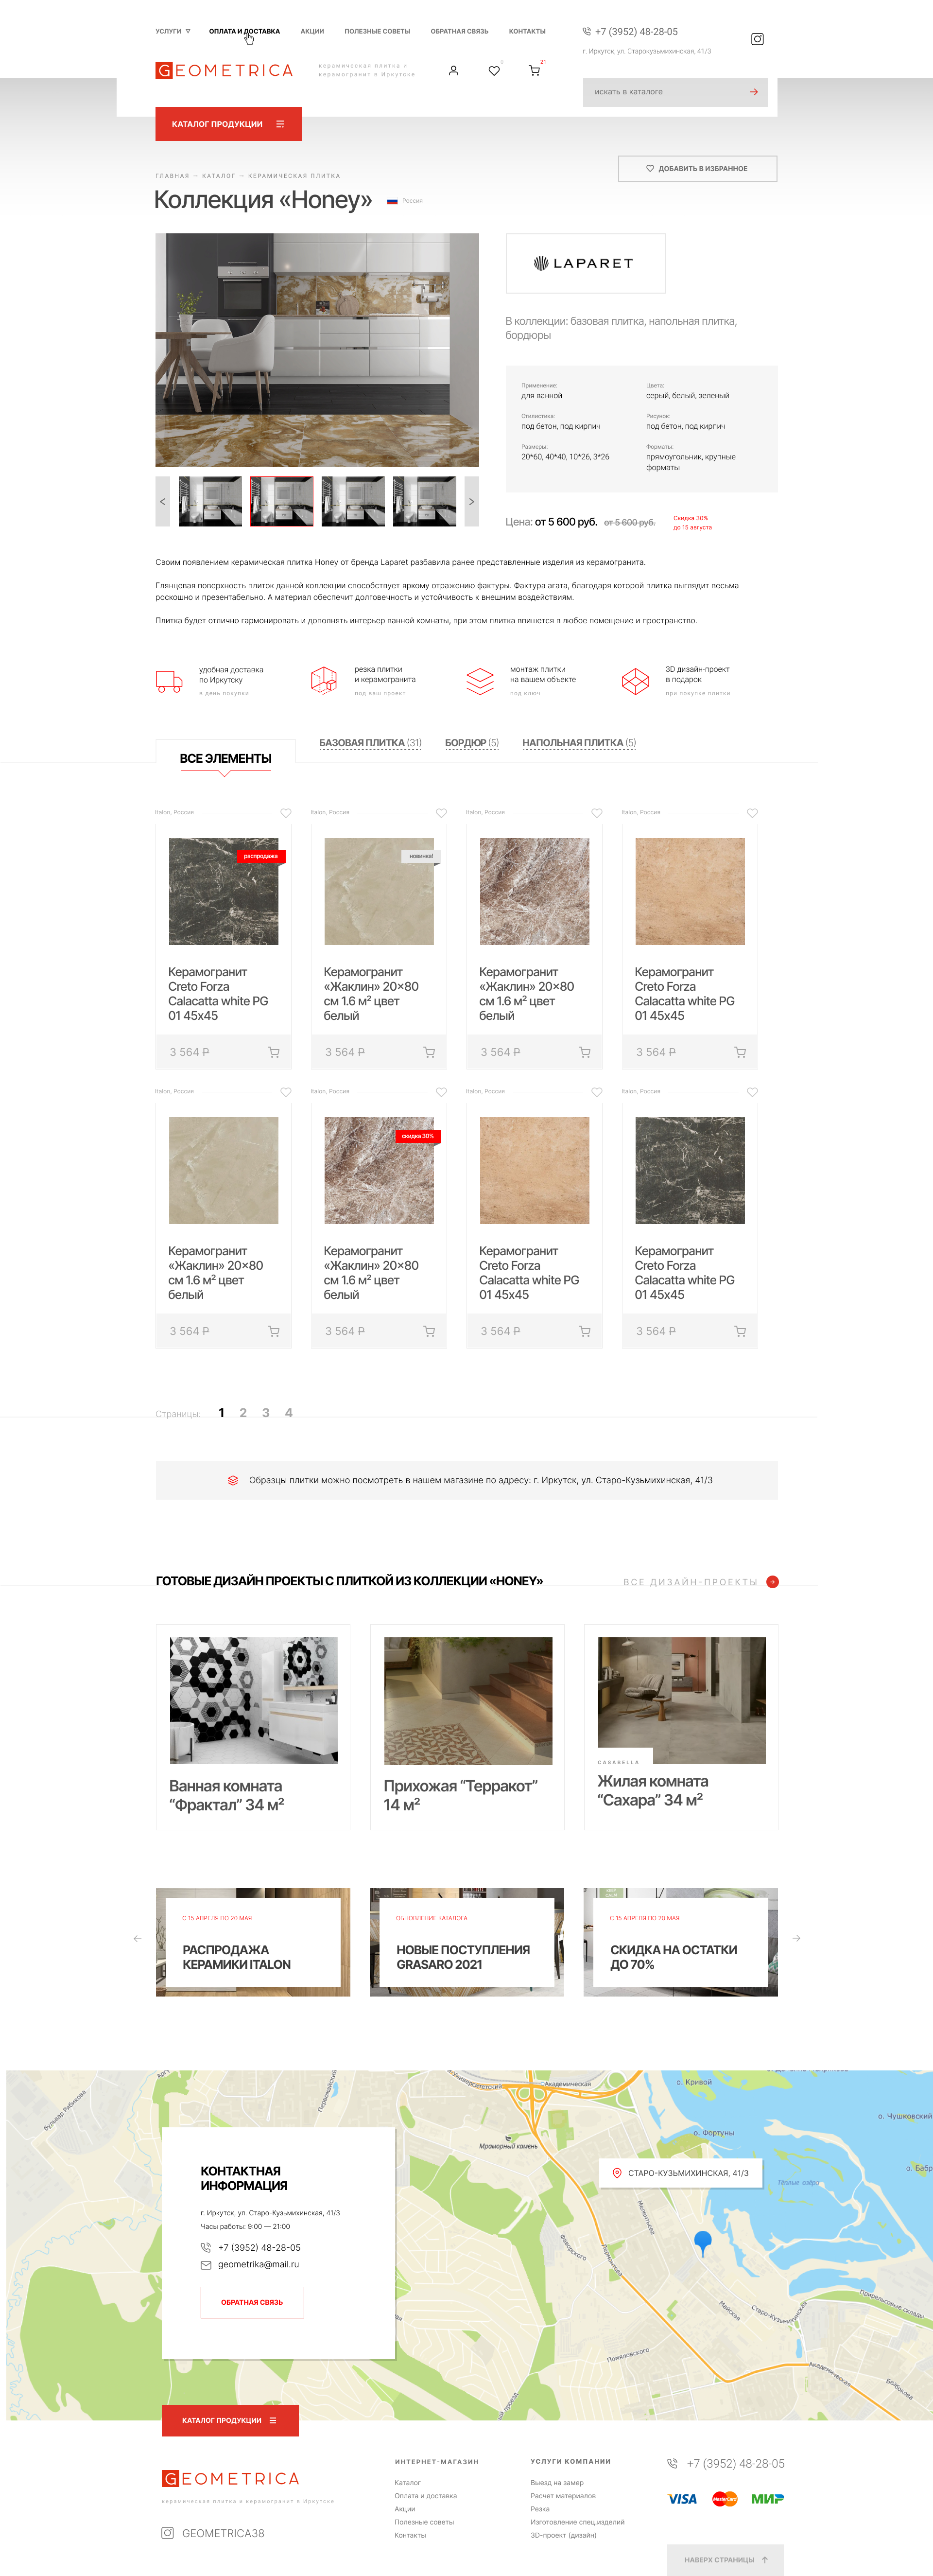Go to next promo slide arrow
This screenshot has height=2576, width=933.
tap(796, 1938)
